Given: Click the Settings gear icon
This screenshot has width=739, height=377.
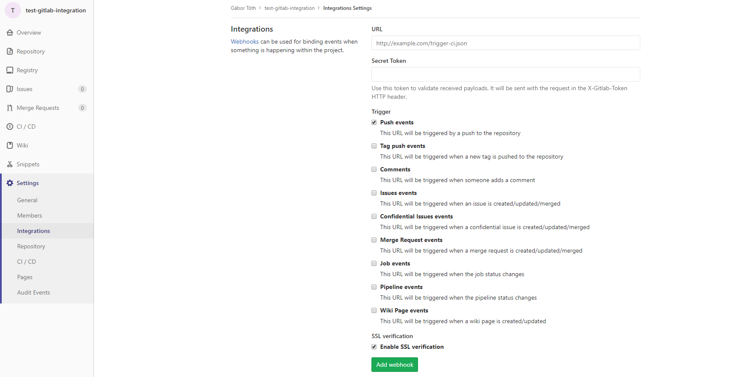Looking at the screenshot, I should [x=10, y=183].
